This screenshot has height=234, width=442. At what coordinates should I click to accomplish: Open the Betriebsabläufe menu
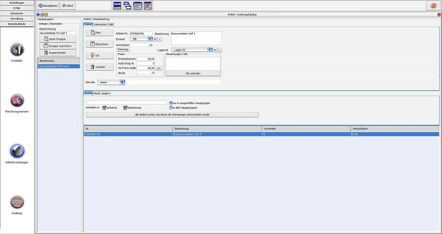point(17,24)
